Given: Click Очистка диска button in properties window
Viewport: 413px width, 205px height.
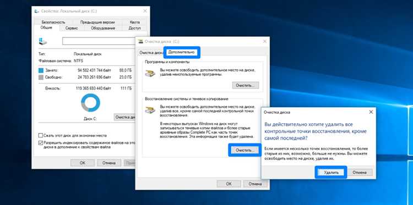Looking at the screenshot, I should pyautogui.click(x=125, y=117).
